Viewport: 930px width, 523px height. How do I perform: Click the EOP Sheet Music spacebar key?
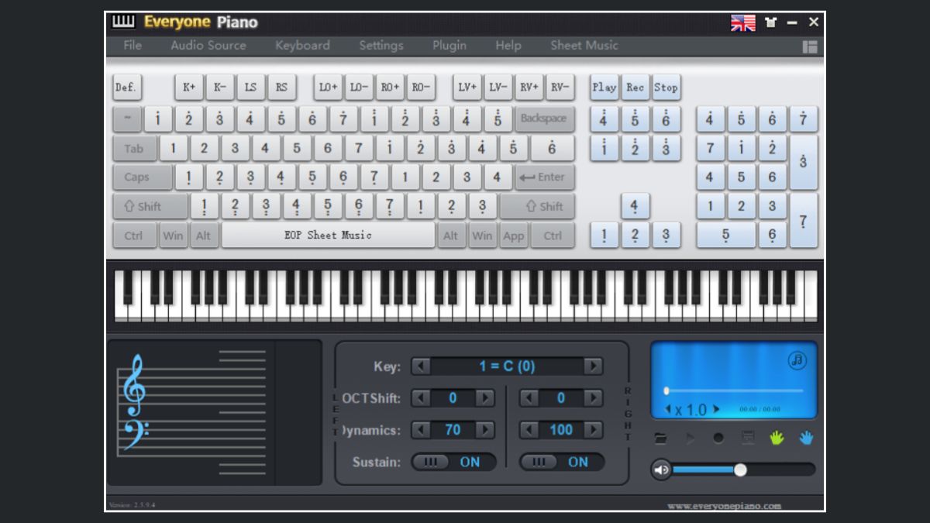coord(329,235)
